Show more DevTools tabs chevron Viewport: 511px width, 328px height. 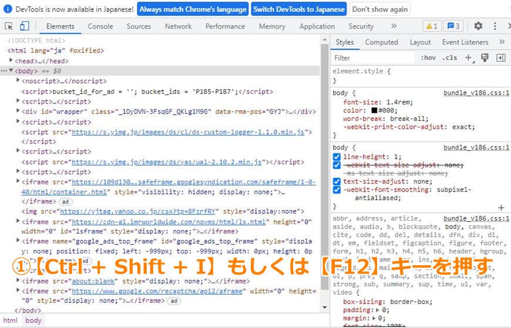(x=394, y=26)
